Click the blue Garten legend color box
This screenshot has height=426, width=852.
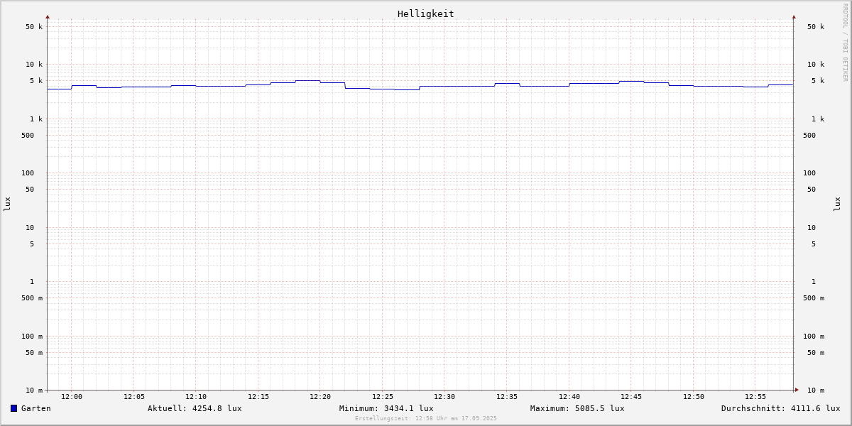[x=13, y=408]
